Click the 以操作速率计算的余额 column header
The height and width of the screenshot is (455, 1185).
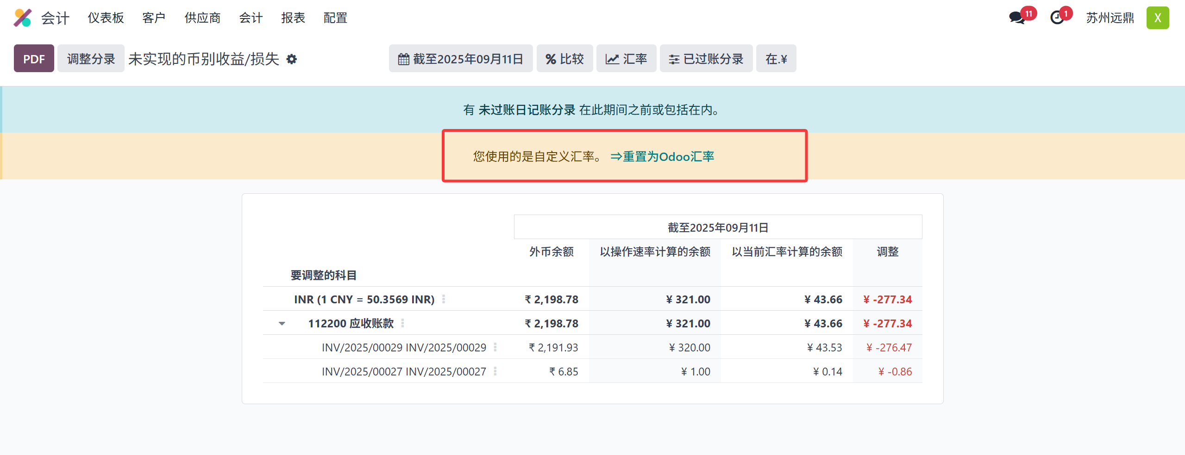pyautogui.click(x=655, y=252)
